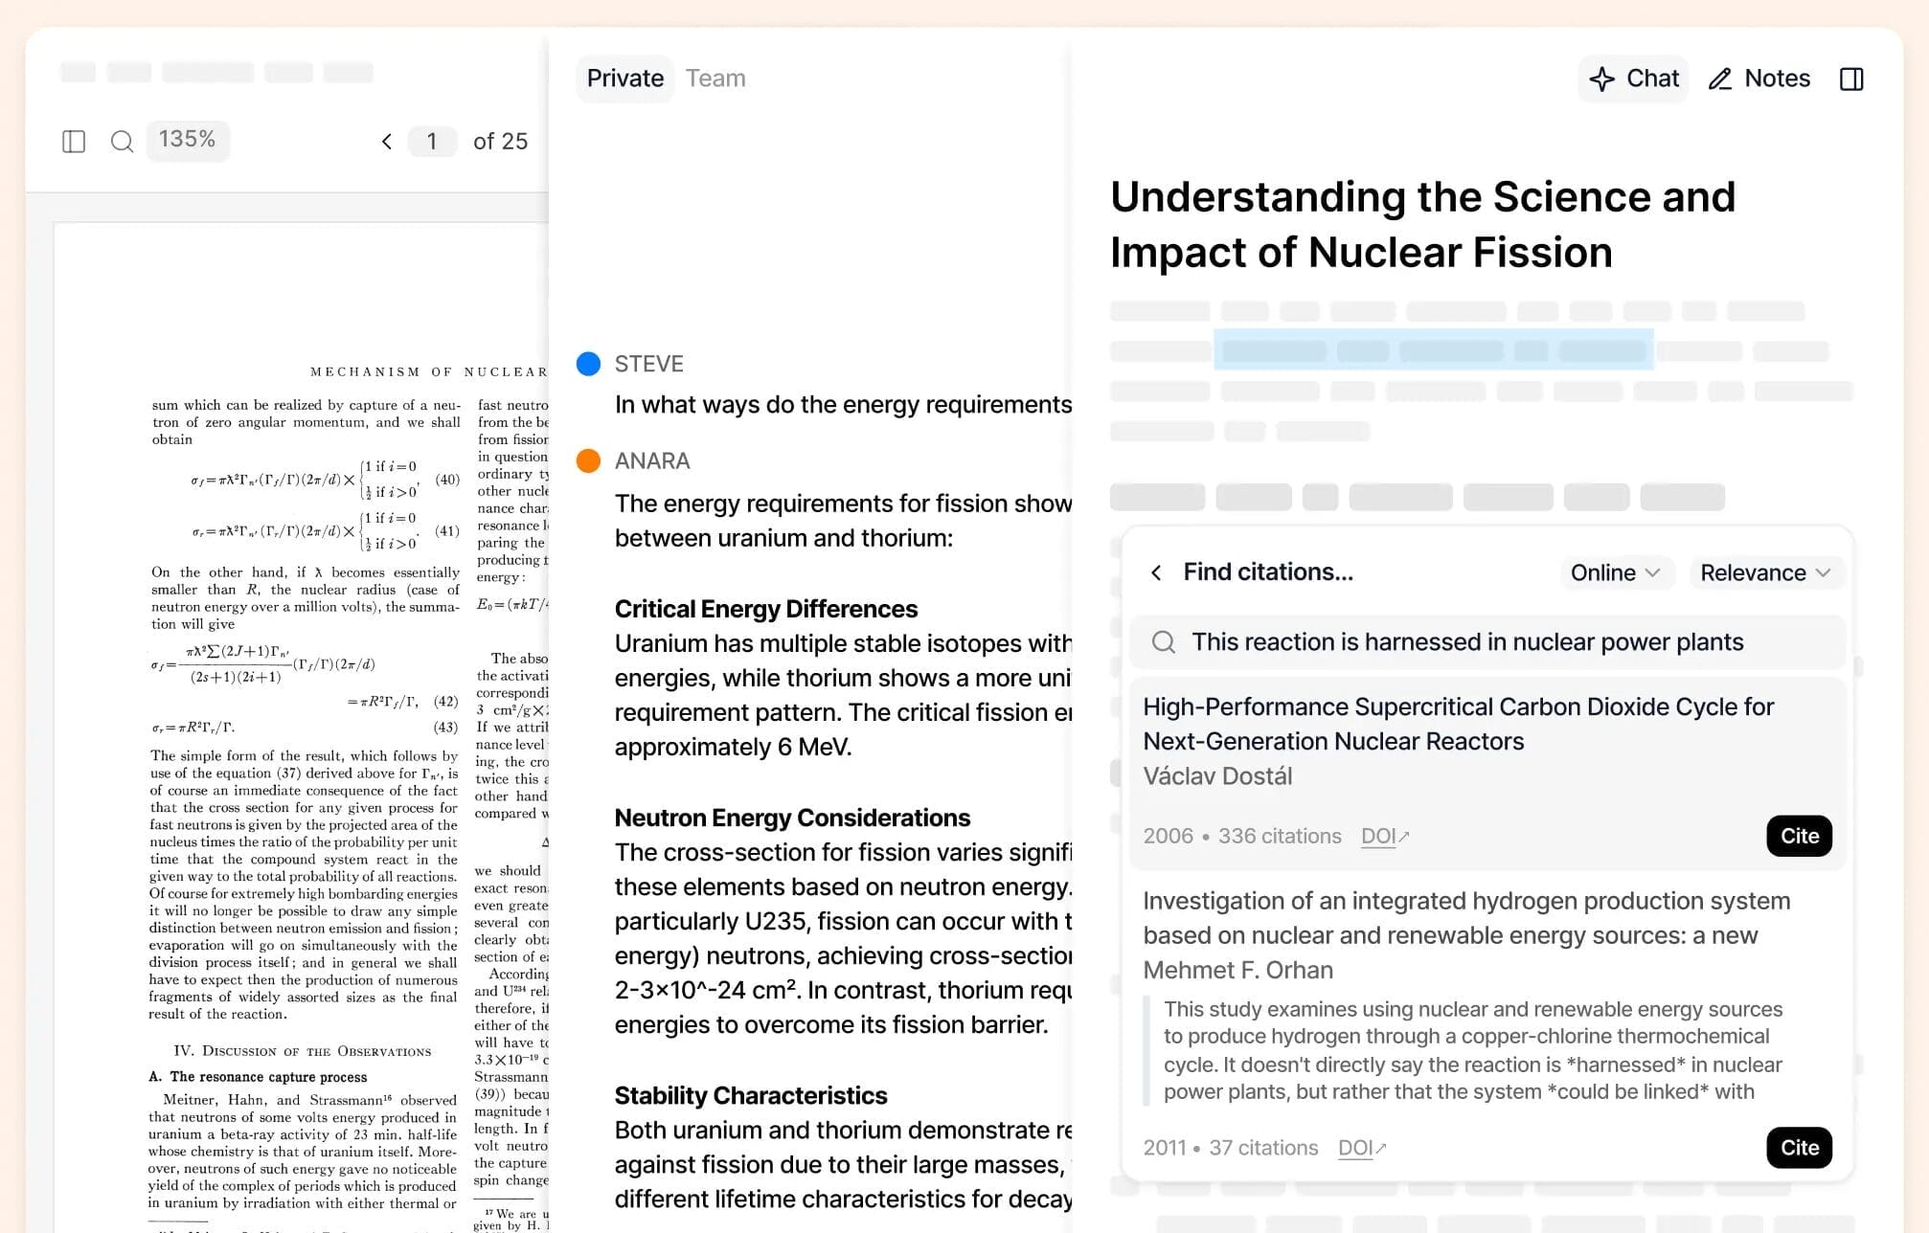Screen dimensions: 1929x1233
Task: Open DOI link for the Orhan study
Action: click(x=1359, y=1147)
